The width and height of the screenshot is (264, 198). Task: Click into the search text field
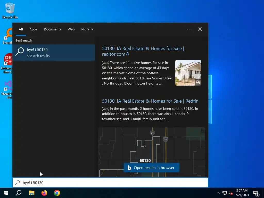(x=110, y=183)
